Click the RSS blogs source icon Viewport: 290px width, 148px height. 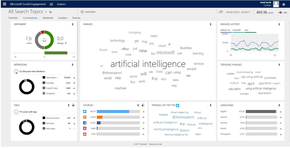[x=85, y=117]
